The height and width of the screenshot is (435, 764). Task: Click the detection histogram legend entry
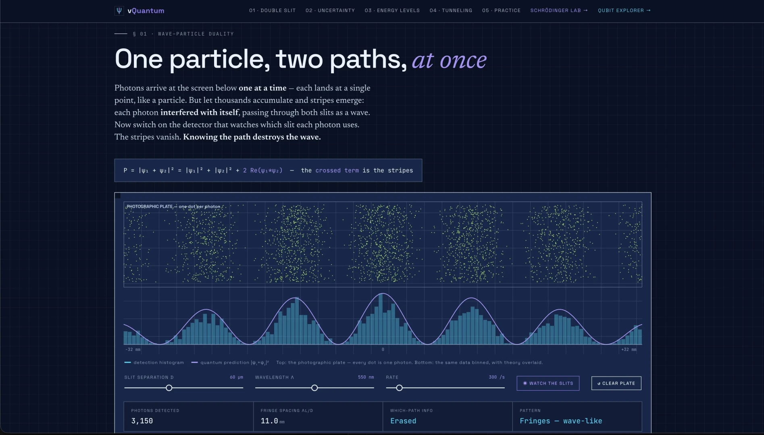(x=154, y=362)
